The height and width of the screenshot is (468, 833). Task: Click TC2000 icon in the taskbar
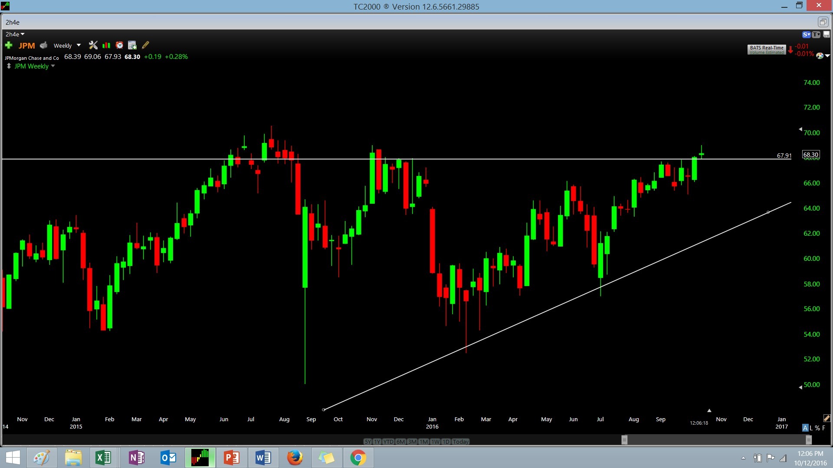point(200,458)
